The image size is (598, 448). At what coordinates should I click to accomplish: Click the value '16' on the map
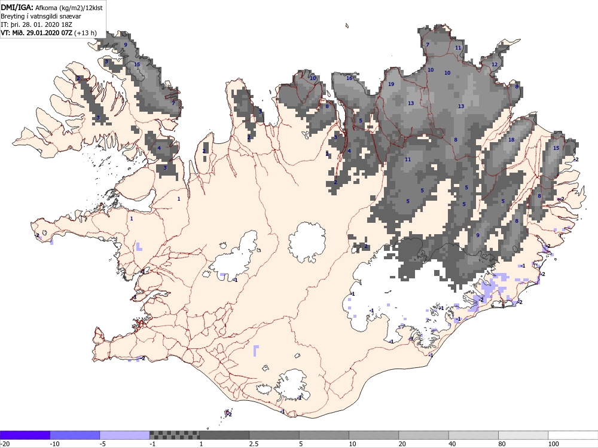pyautogui.click(x=349, y=78)
